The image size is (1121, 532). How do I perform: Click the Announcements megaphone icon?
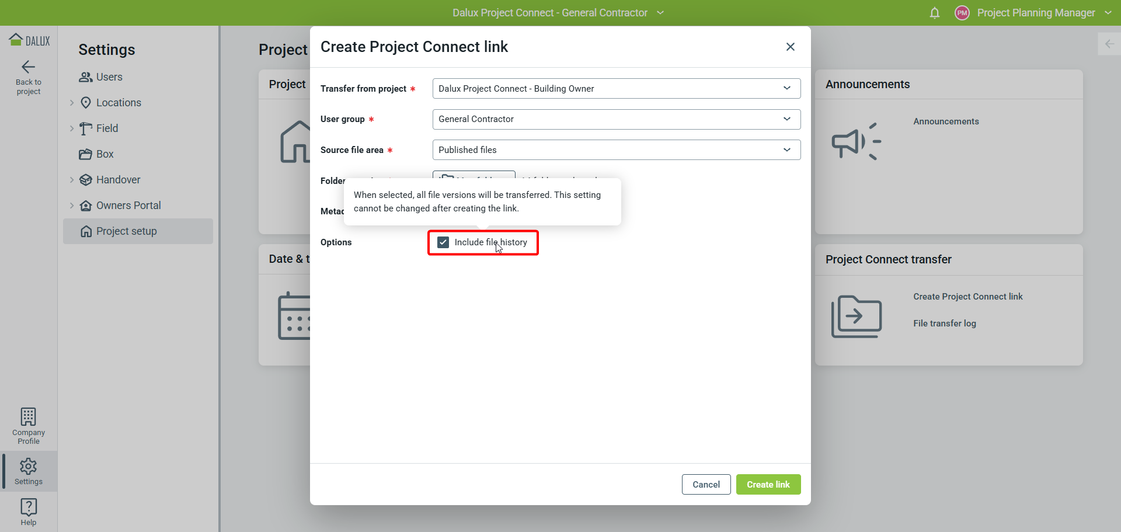[856, 141]
